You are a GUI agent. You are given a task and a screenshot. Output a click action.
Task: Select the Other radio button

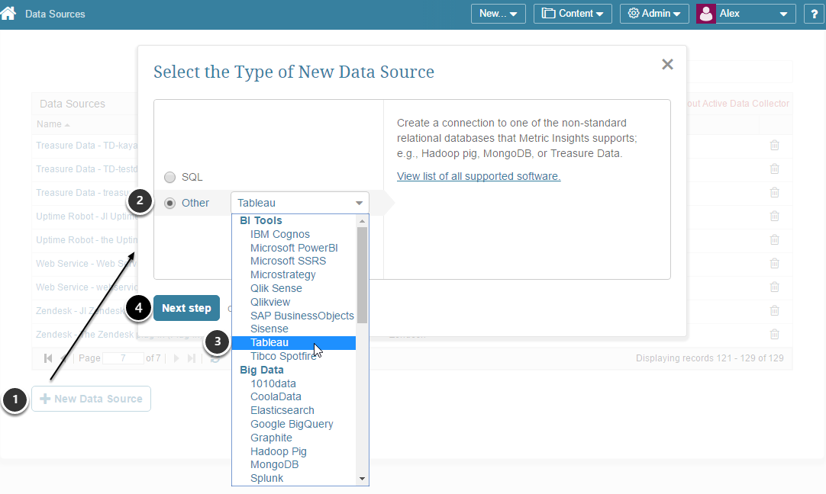(169, 203)
